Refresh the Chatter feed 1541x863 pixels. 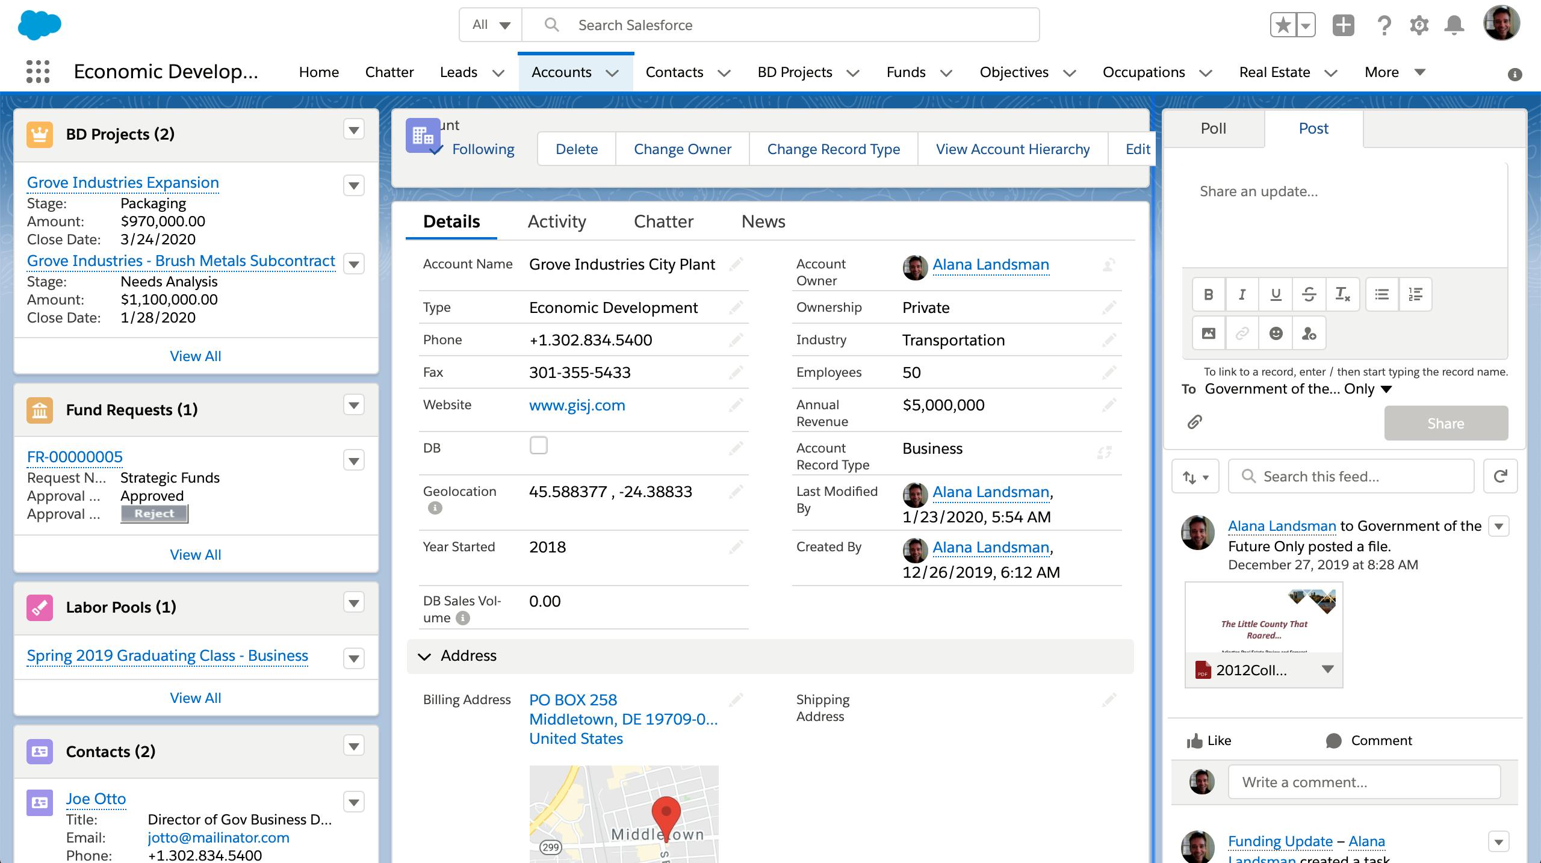[1499, 476]
